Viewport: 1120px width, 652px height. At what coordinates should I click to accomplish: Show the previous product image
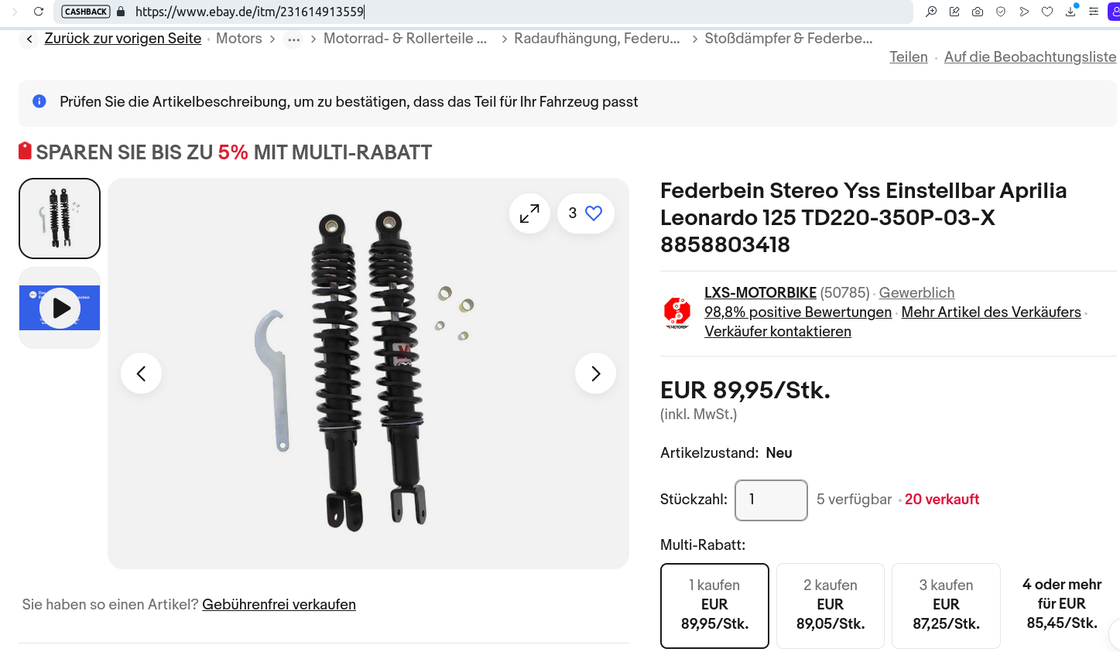[x=141, y=374]
